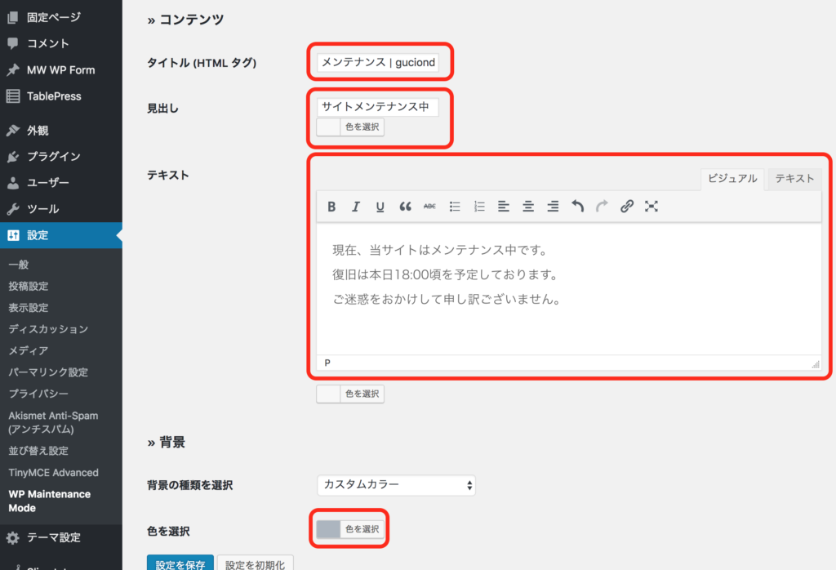
Task: Open プラグイン in the sidebar menu
Action: (54, 157)
